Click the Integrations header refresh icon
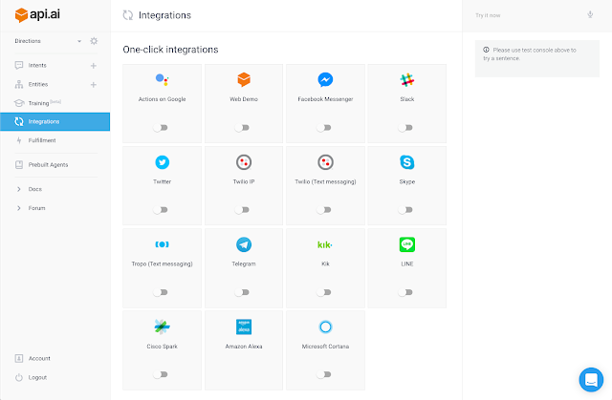This screenshot has height=400, width=612. tap(128, 15)
